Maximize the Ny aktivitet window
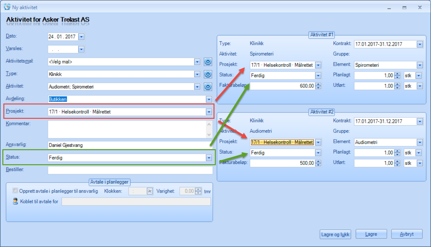The height and width of the screenshot is (247, 431). (404, 7)
